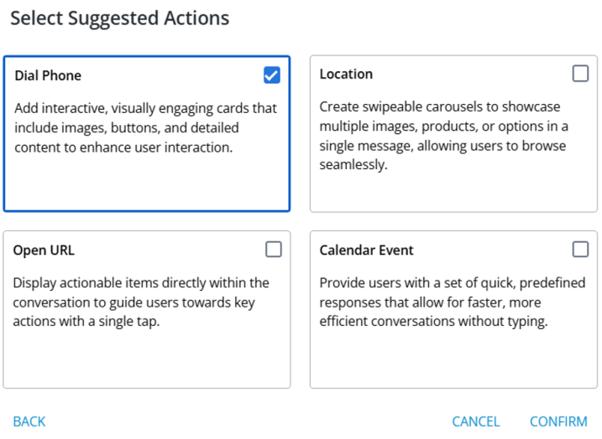Check the Location checkbox
The image size is (602, 439).
tap(580, 74)
